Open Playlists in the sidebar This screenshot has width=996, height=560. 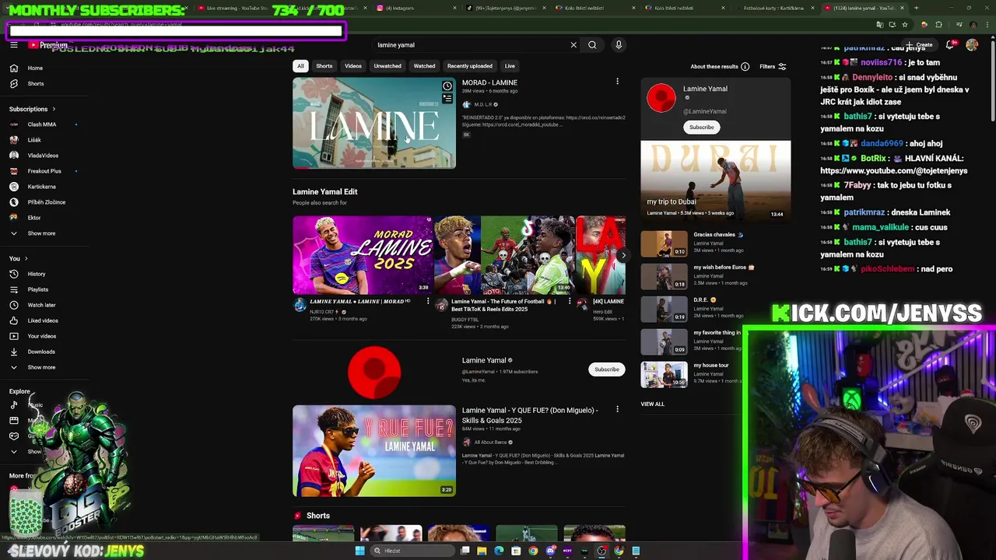click(x=37, y=289)
